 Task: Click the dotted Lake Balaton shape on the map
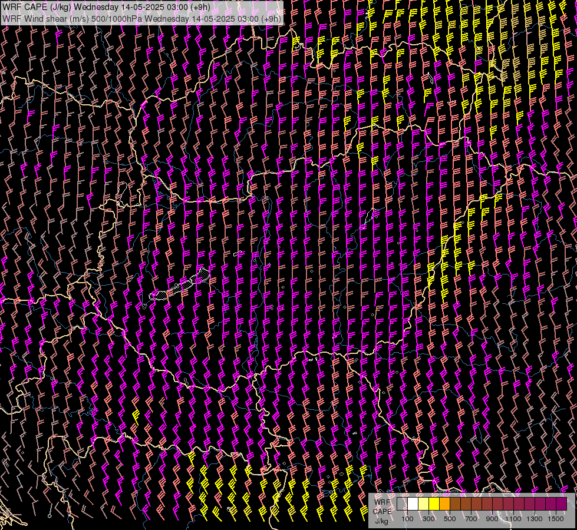click(x=180, y=287)
